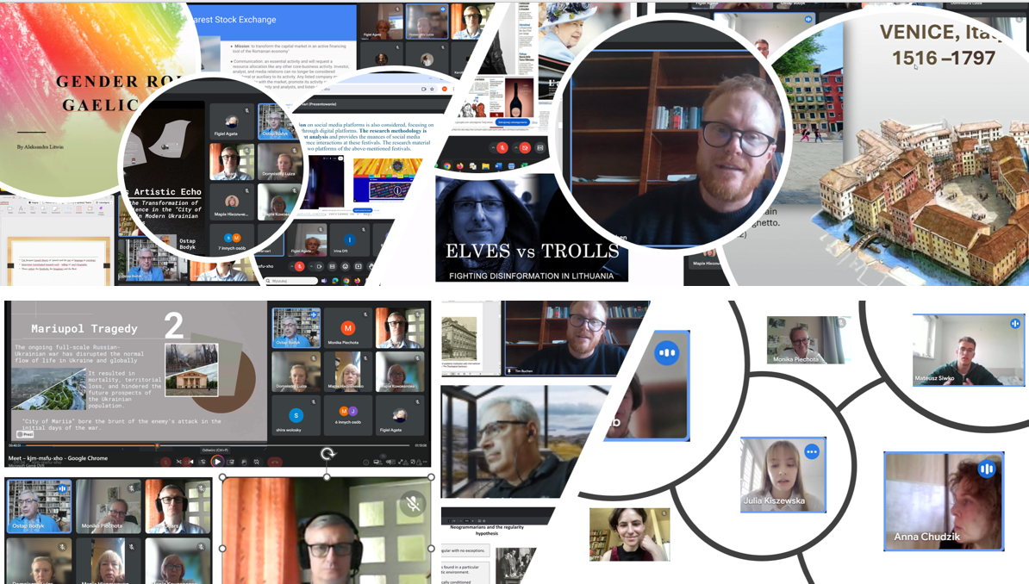The height and width of the screenshot is (584, 1029).
Task: Select 'Irina Dft' participant tile
Action: 350,240
